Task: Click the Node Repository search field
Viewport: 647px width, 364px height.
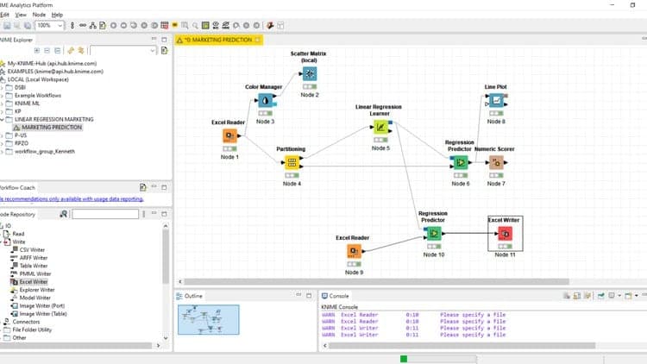Action: coord(105,214)
